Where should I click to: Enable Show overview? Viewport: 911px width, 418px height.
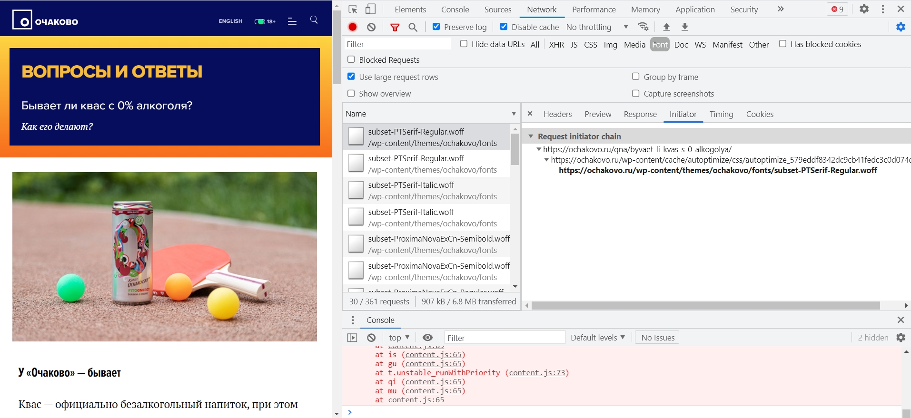pyautogui.click(x=351, y=94)
